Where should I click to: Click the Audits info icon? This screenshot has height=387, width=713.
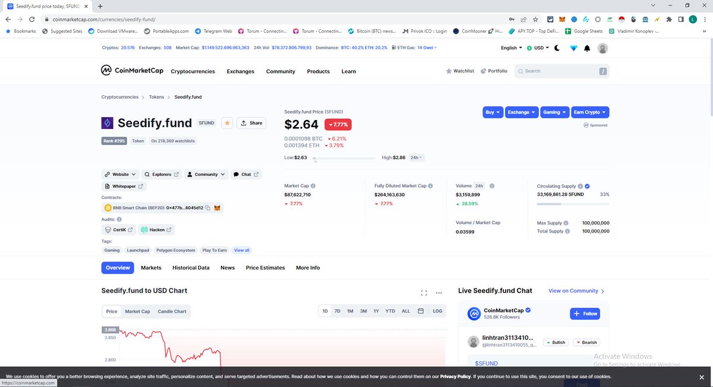tap(119, 219)
